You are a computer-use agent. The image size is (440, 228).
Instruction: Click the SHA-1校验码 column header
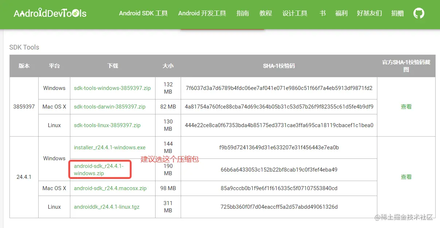tap(279, 66)
